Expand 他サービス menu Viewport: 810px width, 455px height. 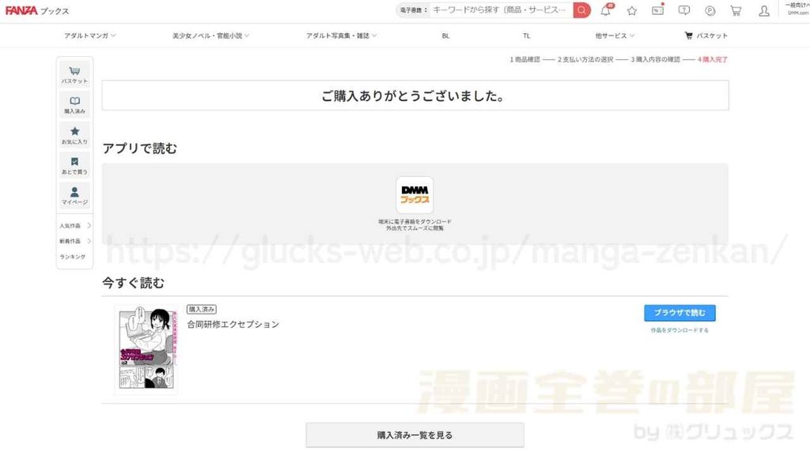615,36
